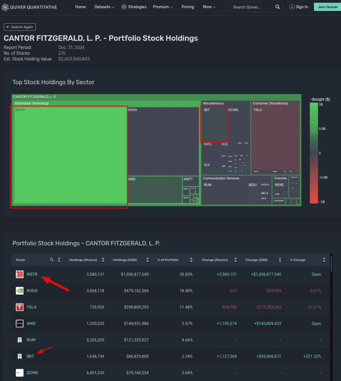Image resolution: width=341 pixels, height=381 pixels.
Task: Open the NVDA ticker link
Action: [32, 291]
